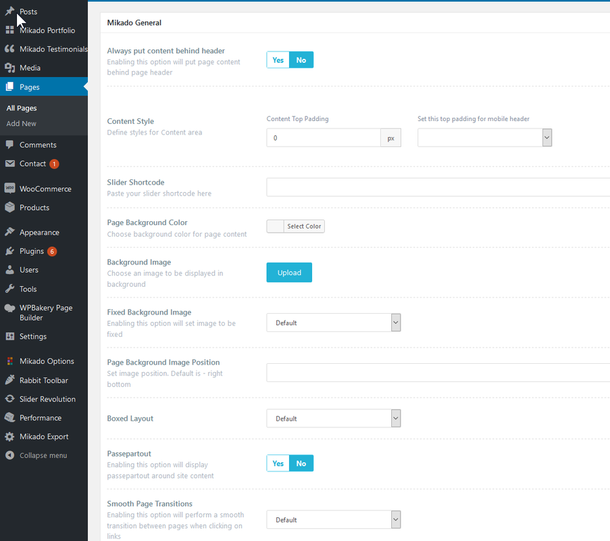Screen dimensions: 610x541
Task: Go to All Pages submenu item
Action: click(x=22, y=108)
